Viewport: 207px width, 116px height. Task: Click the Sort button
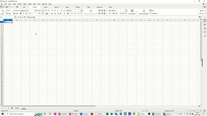coord(152,11)
